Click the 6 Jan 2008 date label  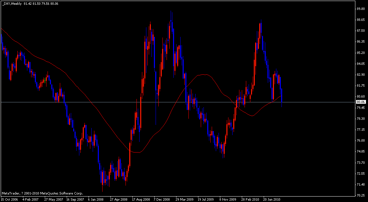(x=96, y=199)
